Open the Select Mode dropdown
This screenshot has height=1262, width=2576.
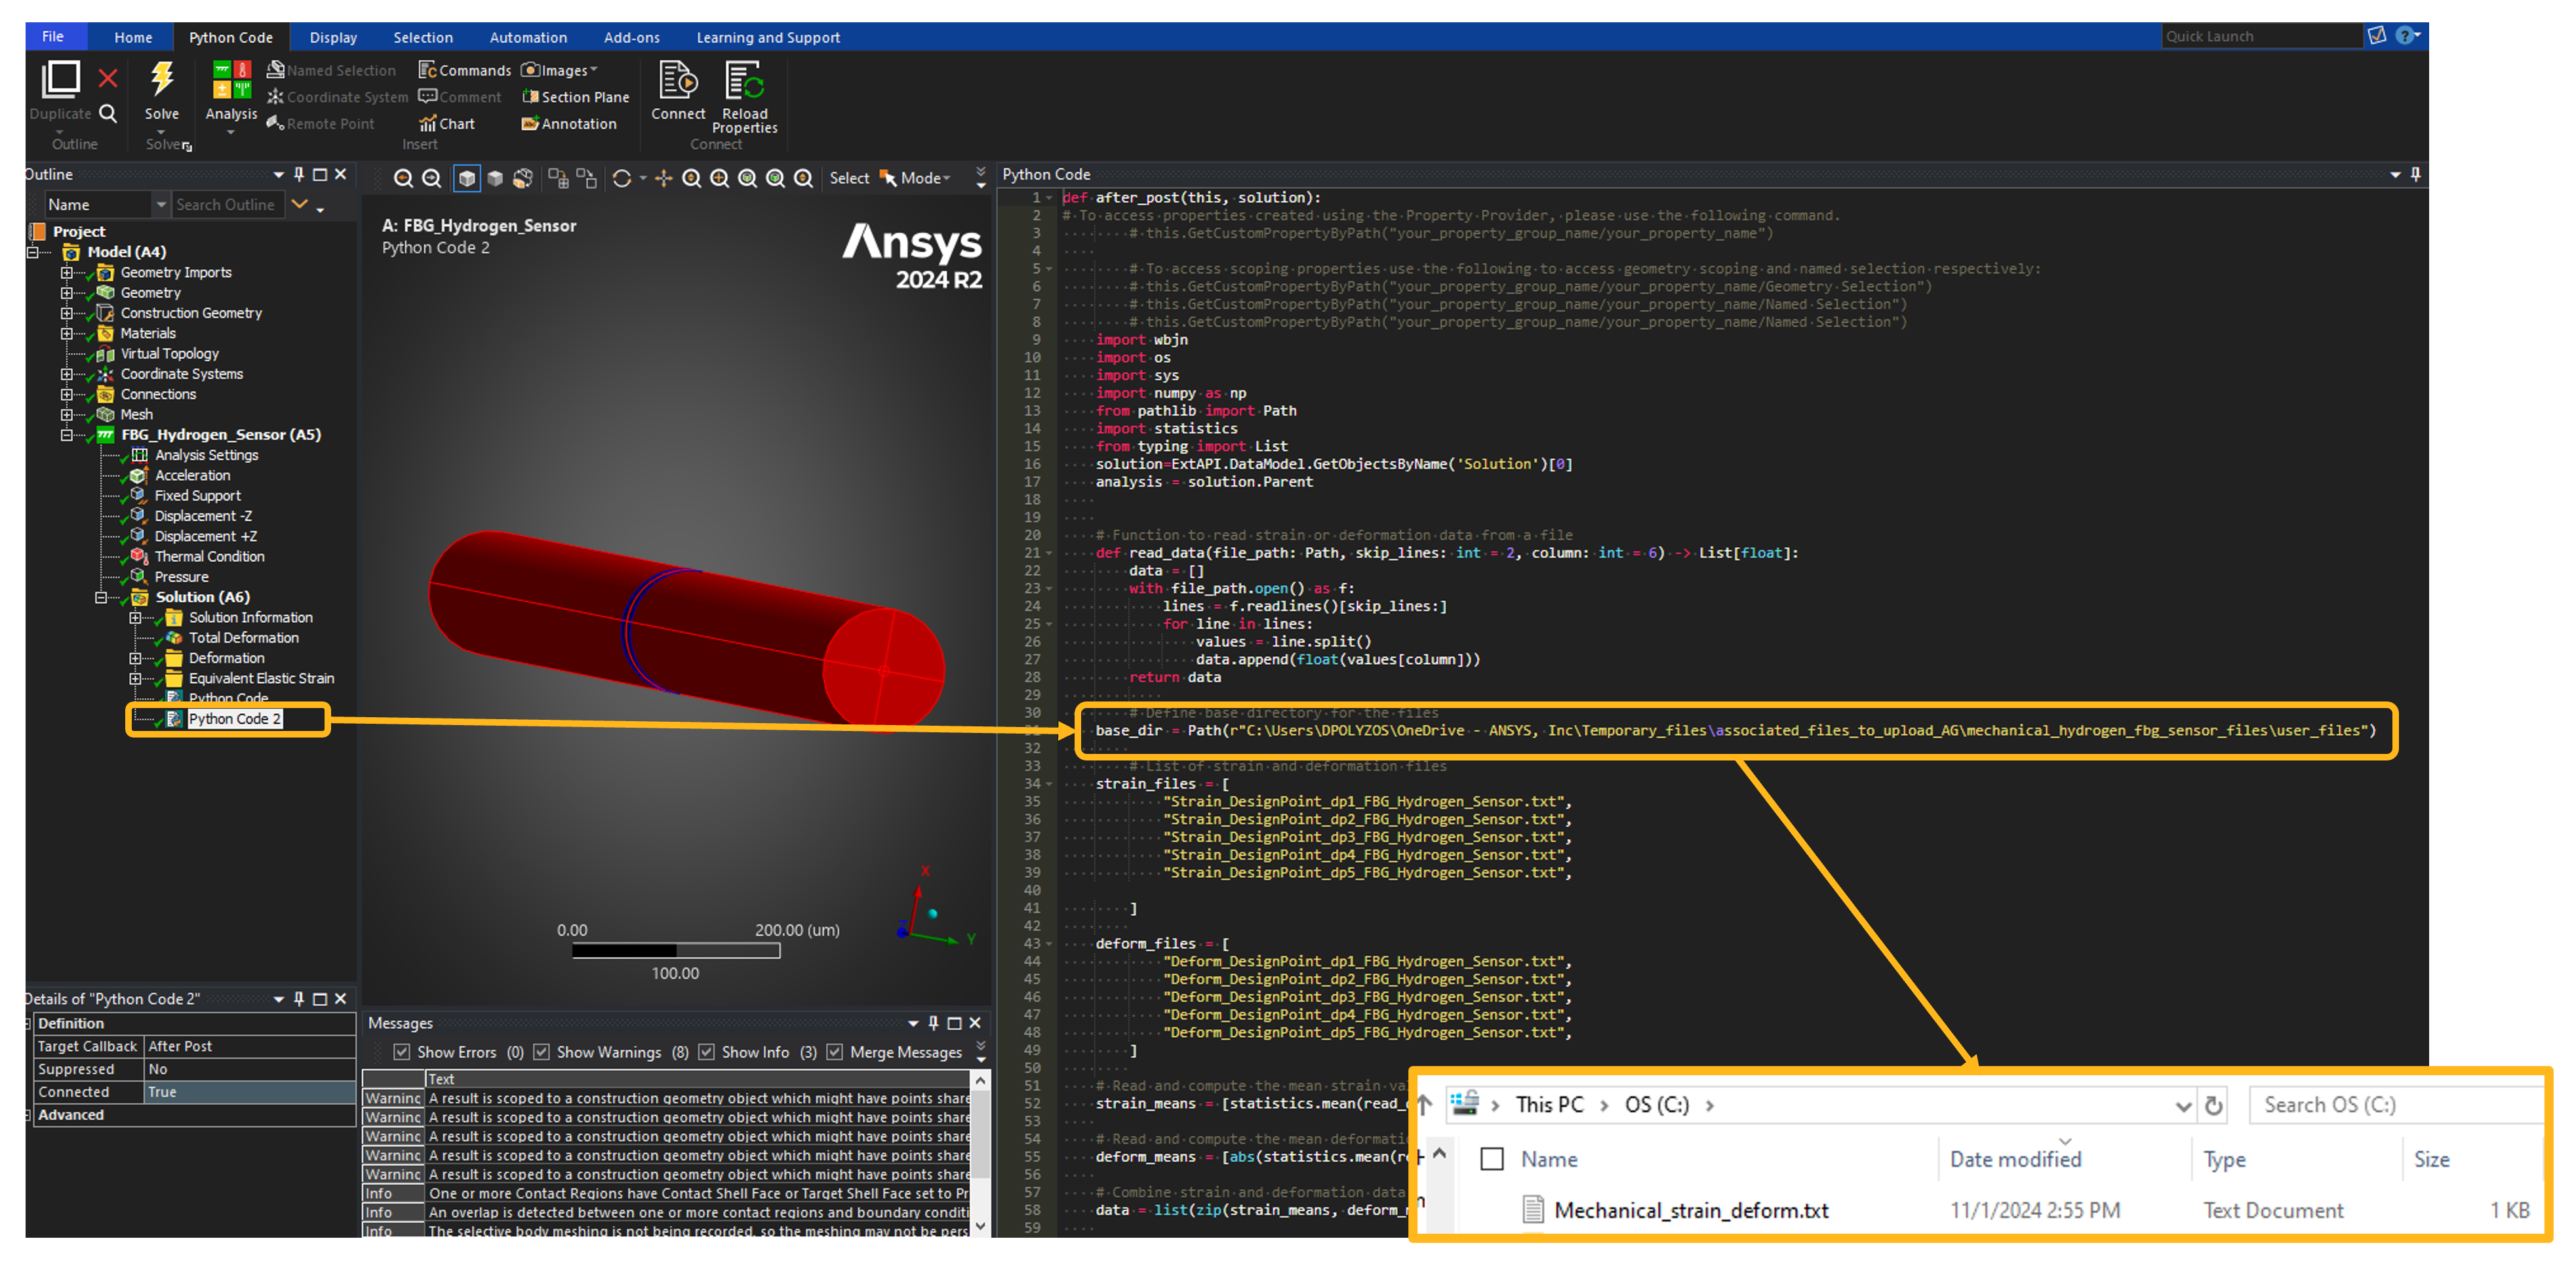pos(925,178)
